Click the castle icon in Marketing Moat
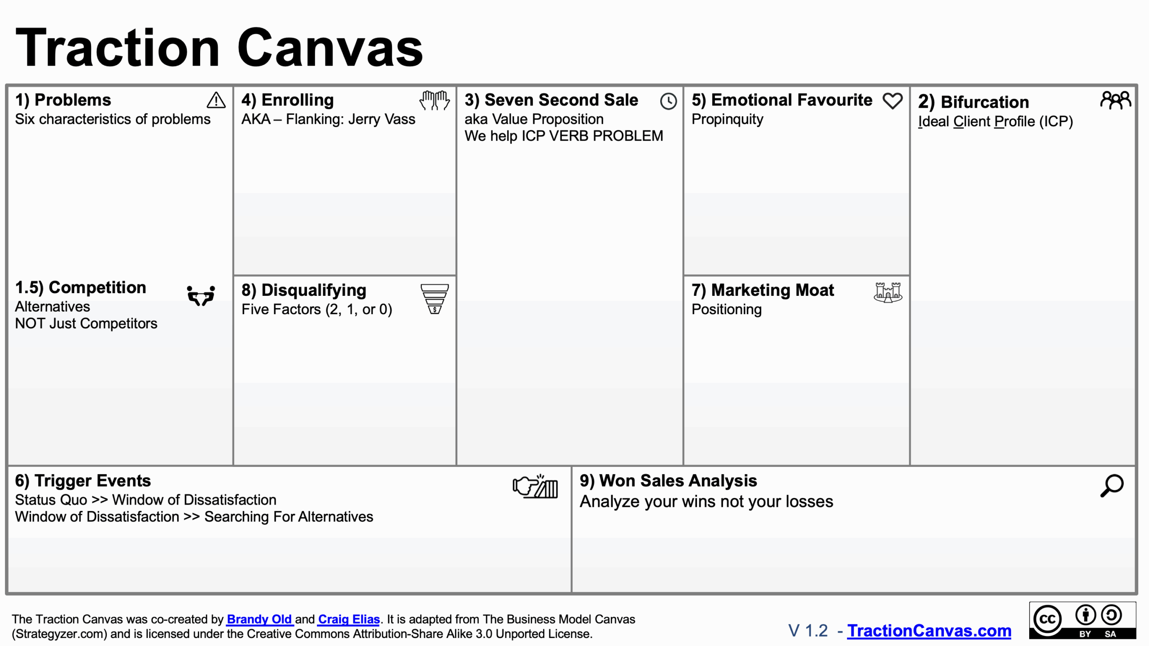This screenshot has height=646, width=1149. [x=888, y=293]
